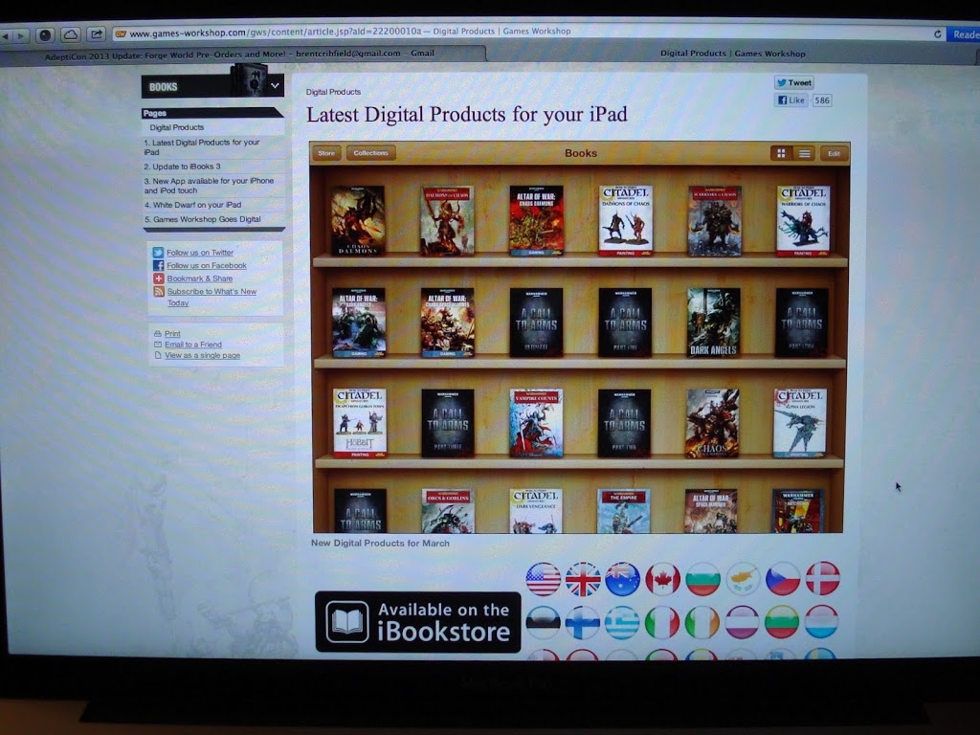The width and height of the screenshot is (980, 735).
Task: Choose the Estonia flag icon
Action: pyautogui.click(x=544, y=622)
